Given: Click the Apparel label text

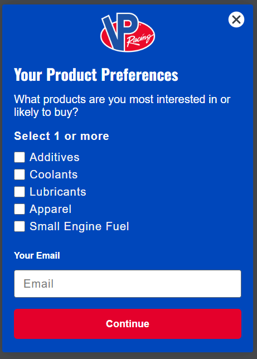Looking at the screenshot, I should point(51,209).
